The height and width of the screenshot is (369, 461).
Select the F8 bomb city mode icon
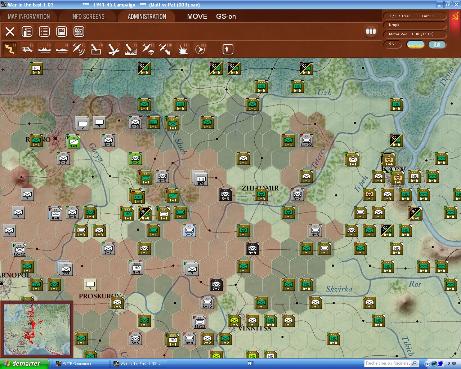coord(131,49)
